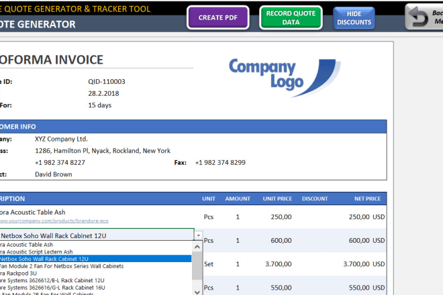
Task: Click the NET PRICE column header
Action: point(367,198)
